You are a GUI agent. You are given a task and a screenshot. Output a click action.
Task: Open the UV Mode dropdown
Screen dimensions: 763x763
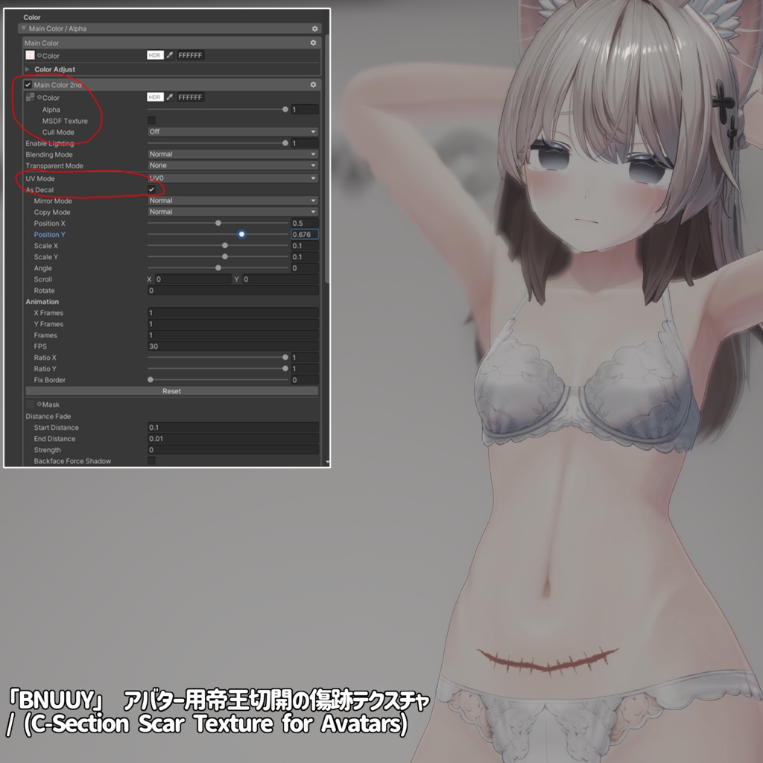pos(231,178)
